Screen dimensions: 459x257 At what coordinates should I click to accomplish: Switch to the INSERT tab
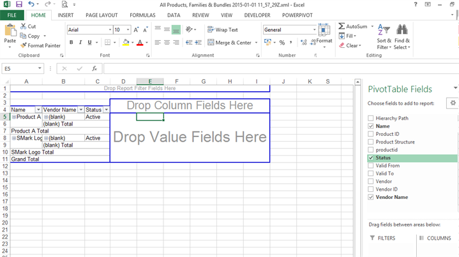66,15
